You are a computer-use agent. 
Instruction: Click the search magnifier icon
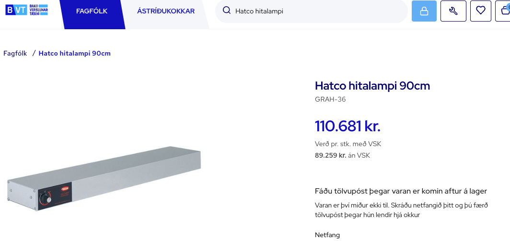point(226,11)
